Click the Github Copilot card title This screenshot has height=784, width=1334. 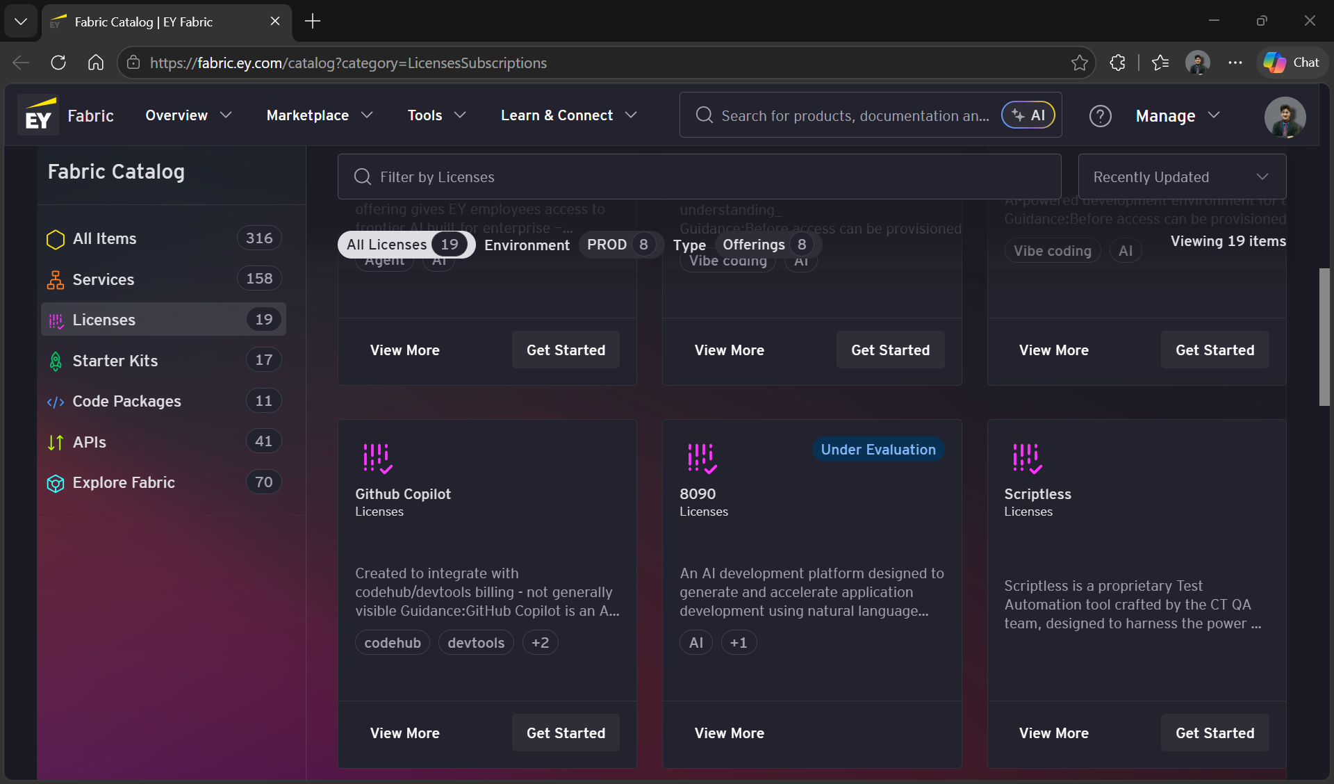pyautogui.click(x=403, y=494)
